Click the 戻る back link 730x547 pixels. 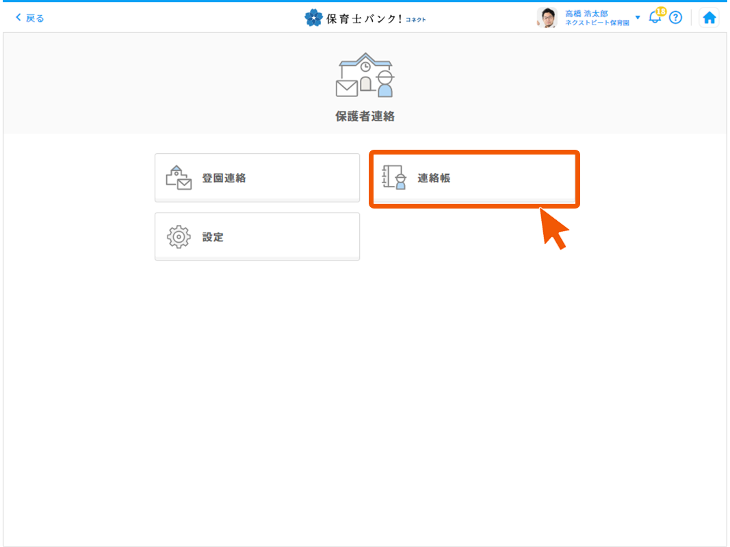pyautogui.click(x=29, y=17)
